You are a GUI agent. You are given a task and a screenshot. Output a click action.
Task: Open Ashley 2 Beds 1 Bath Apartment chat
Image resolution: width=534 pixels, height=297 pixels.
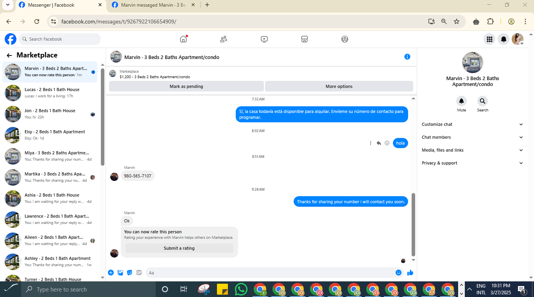coord(50,262)
